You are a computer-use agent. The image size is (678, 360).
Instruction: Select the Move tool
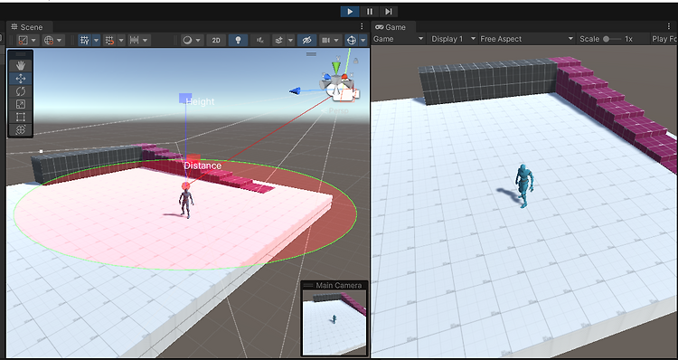(x=20, y=79)
